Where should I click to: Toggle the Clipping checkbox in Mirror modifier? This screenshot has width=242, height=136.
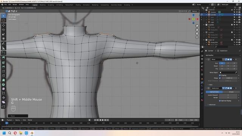pos(220,75)
